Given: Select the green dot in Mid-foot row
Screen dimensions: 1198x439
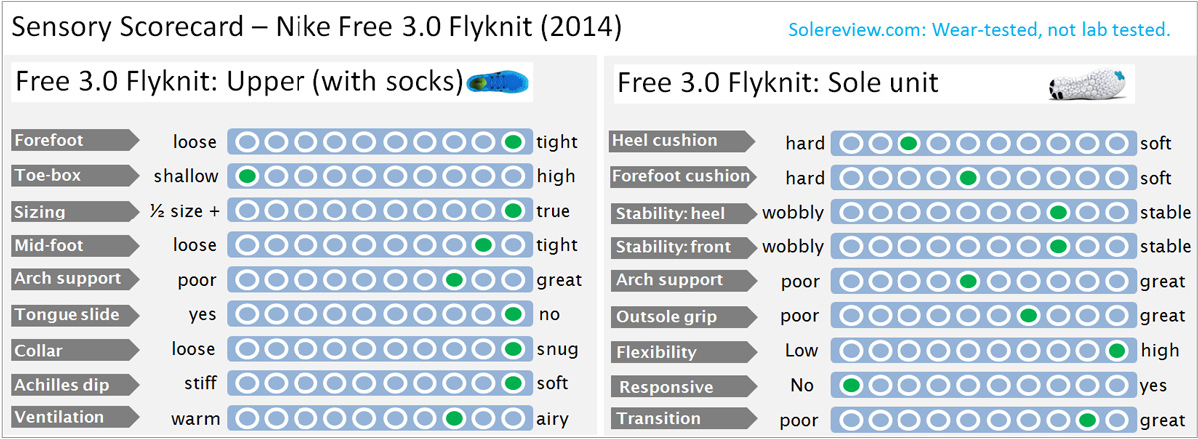Looking at the screenshot, I should coord(484,245).
